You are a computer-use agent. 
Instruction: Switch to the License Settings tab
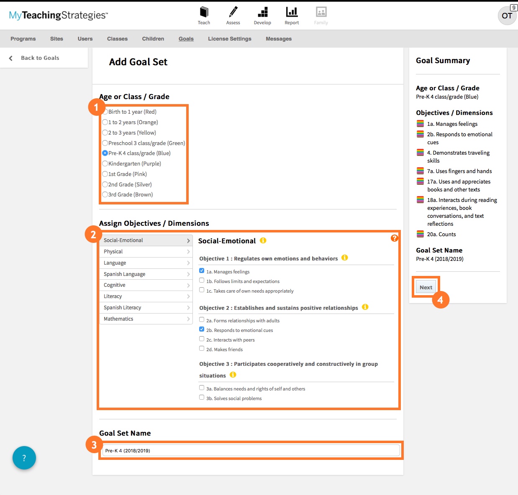point(229,38)
